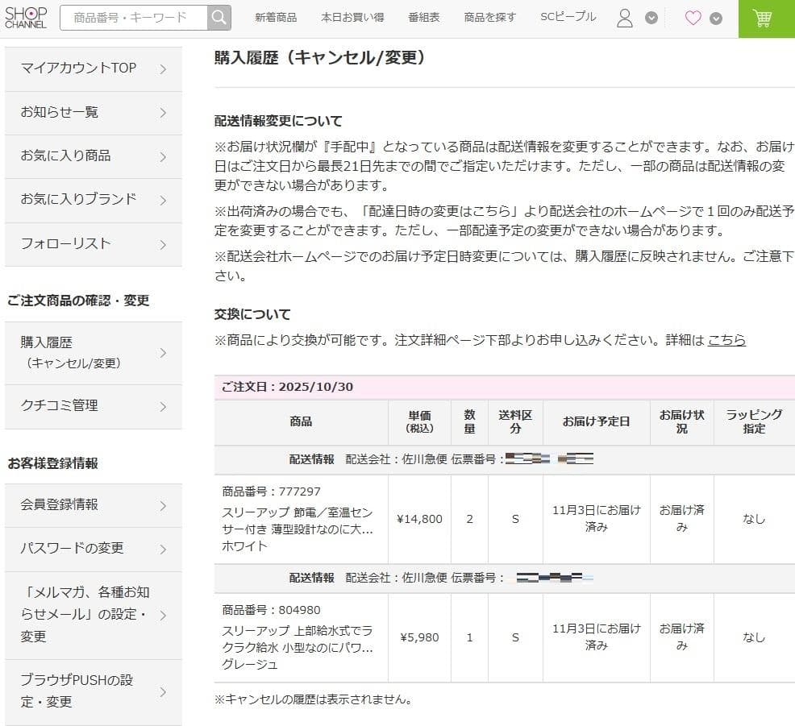Select 商品を探す in the header menu
The width and height of the screenshot is (795, 726).
click(x=489, y=16)
